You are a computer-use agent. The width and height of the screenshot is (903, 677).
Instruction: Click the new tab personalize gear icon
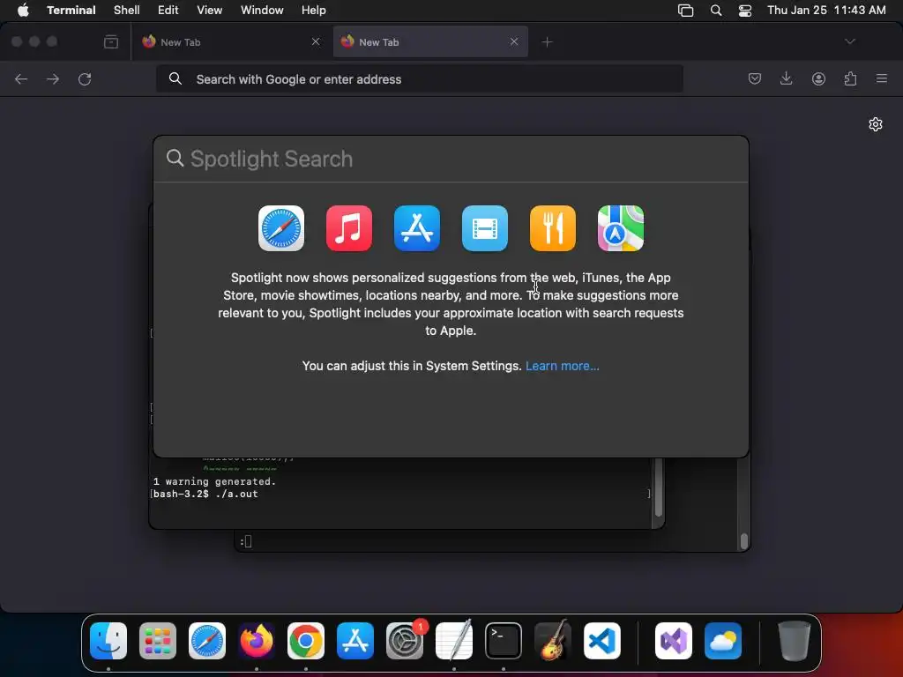[876, 124]
